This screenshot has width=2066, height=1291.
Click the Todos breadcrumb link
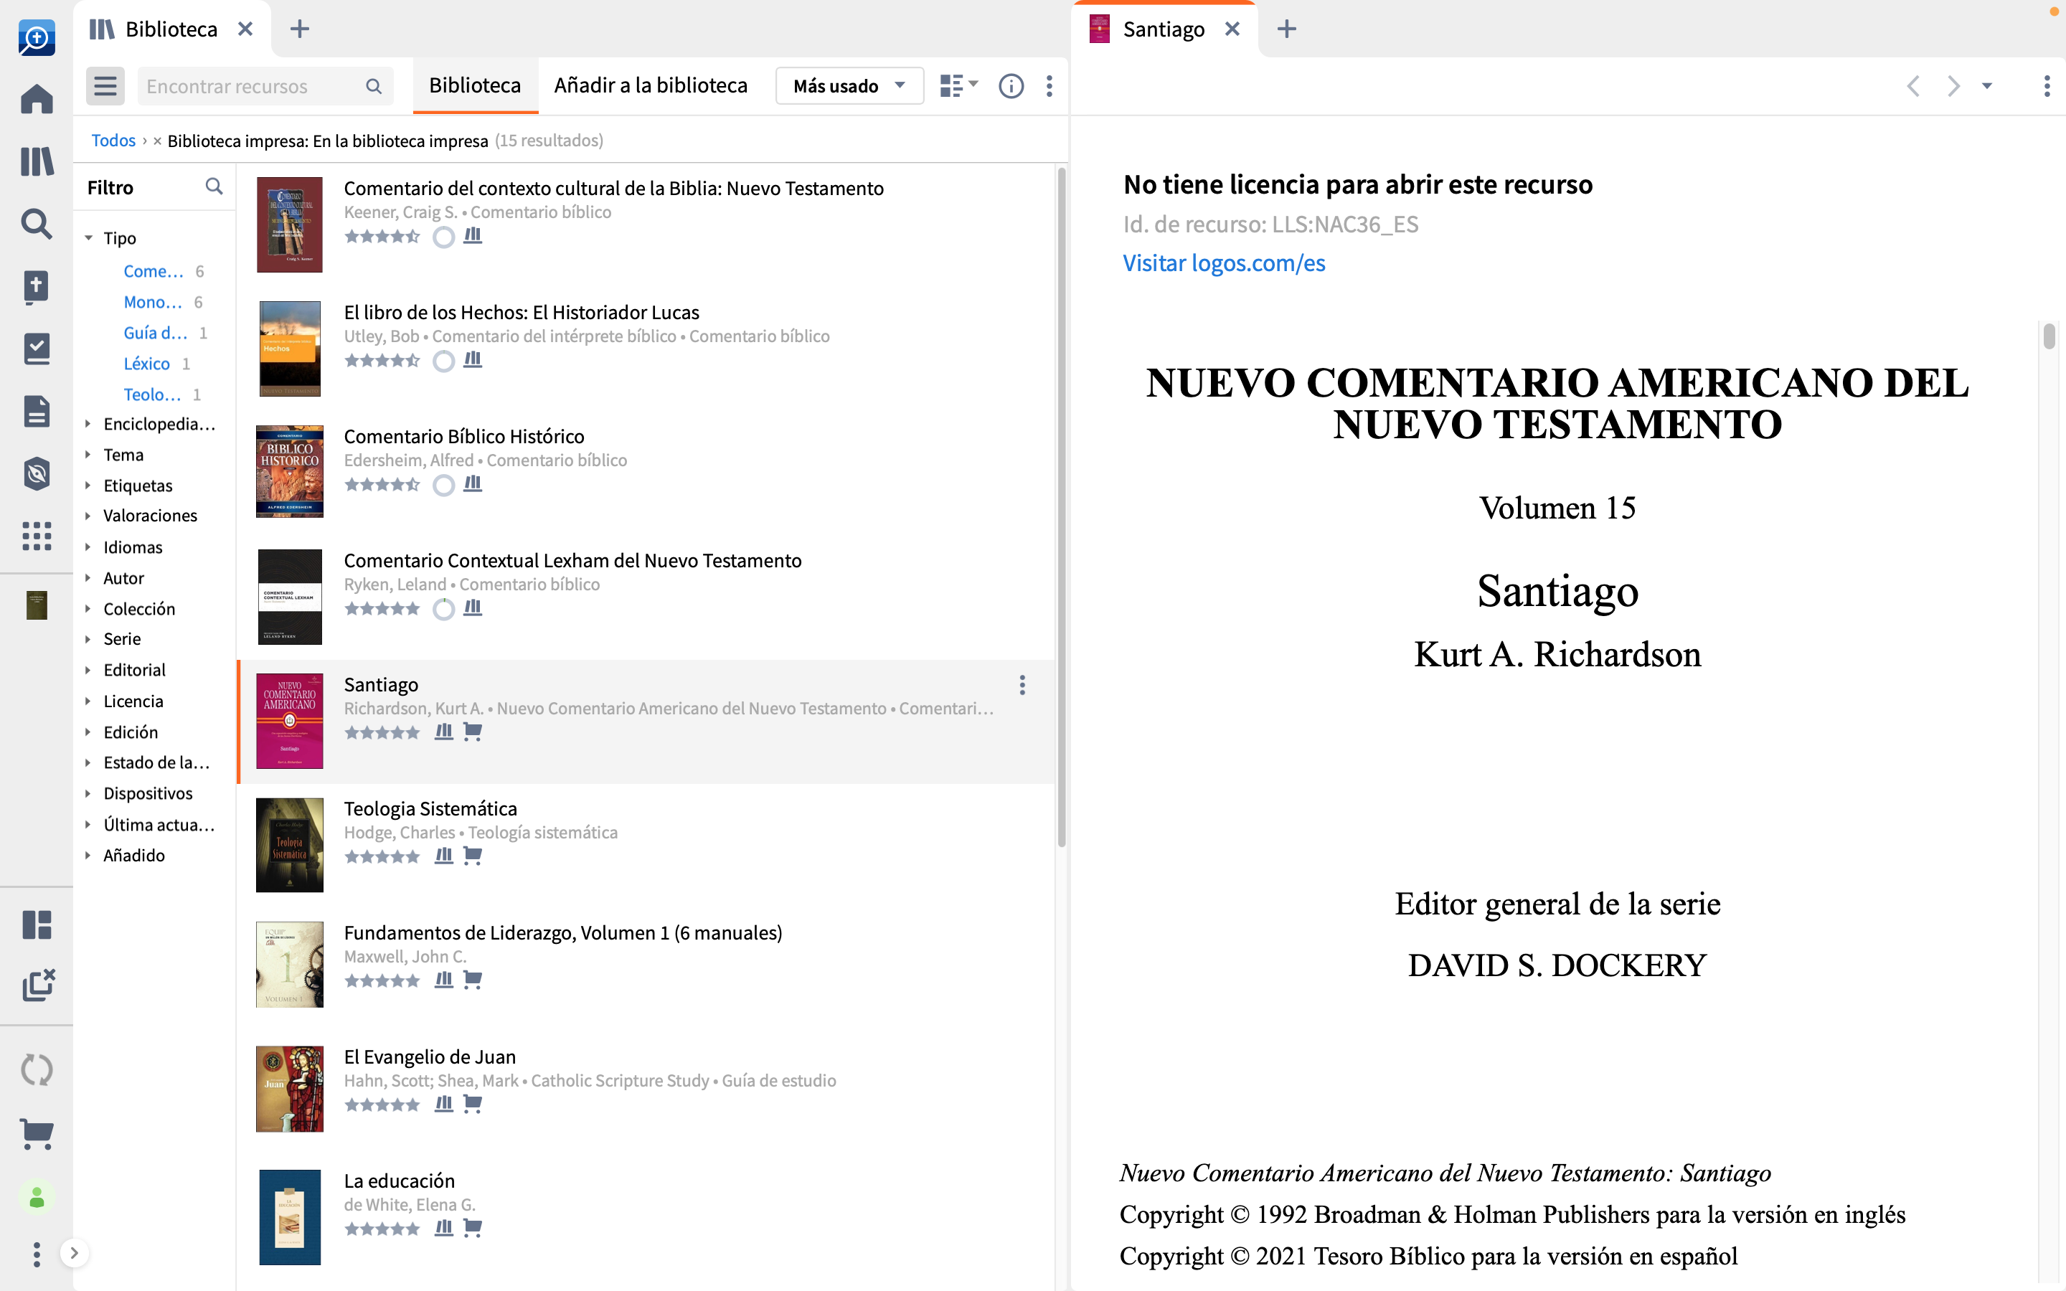[x=113, y=141]
